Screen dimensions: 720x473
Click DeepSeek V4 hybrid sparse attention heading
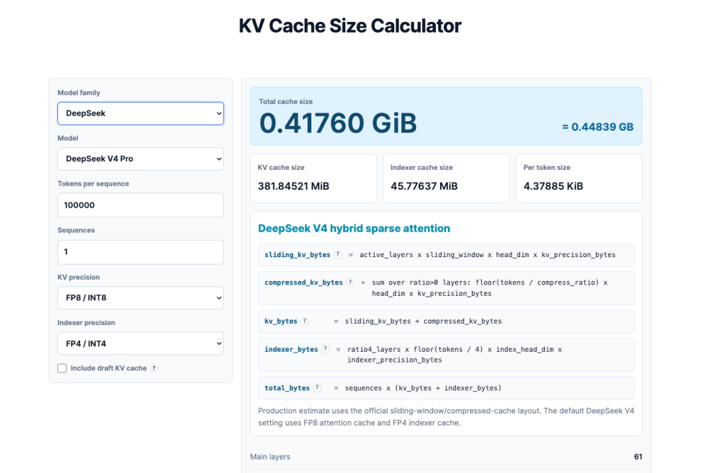click(x=354, y=229)
